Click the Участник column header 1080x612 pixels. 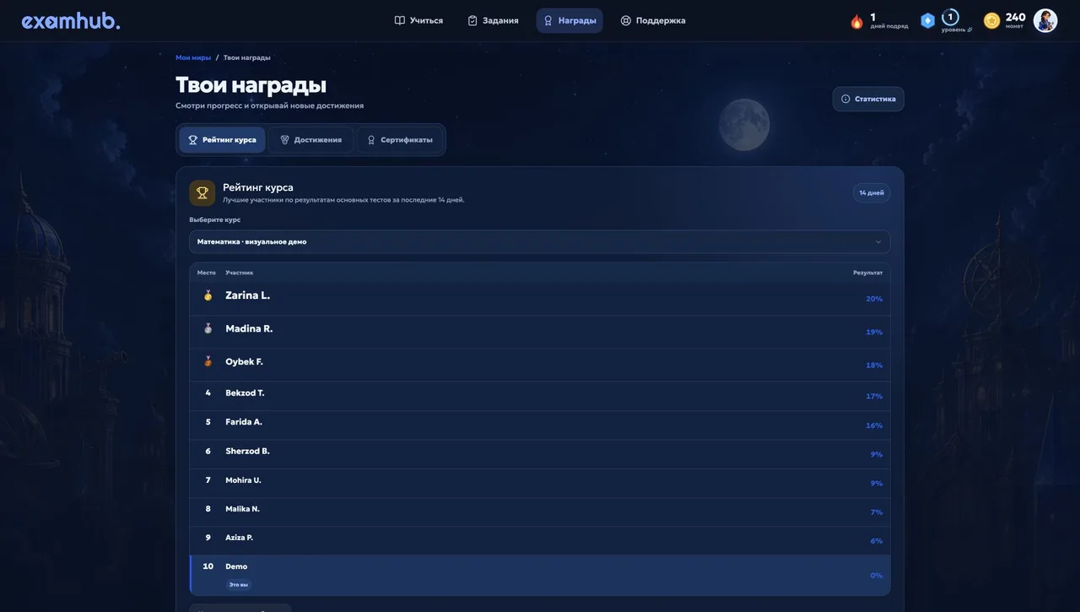coord(239,273)
